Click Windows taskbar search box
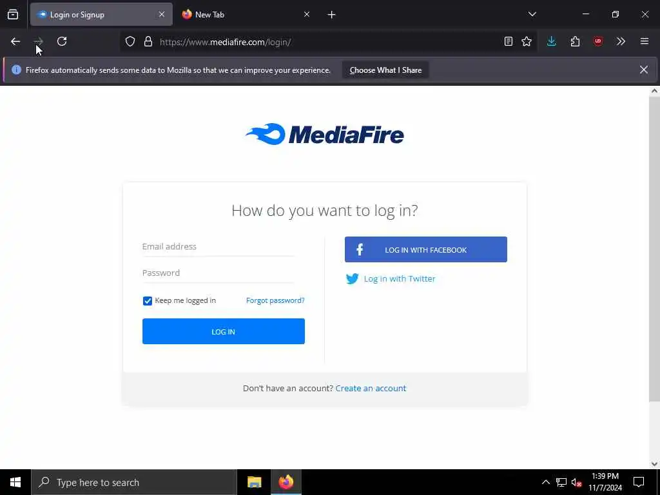Screen dimensions: 660x495 (x=134, y=482)
